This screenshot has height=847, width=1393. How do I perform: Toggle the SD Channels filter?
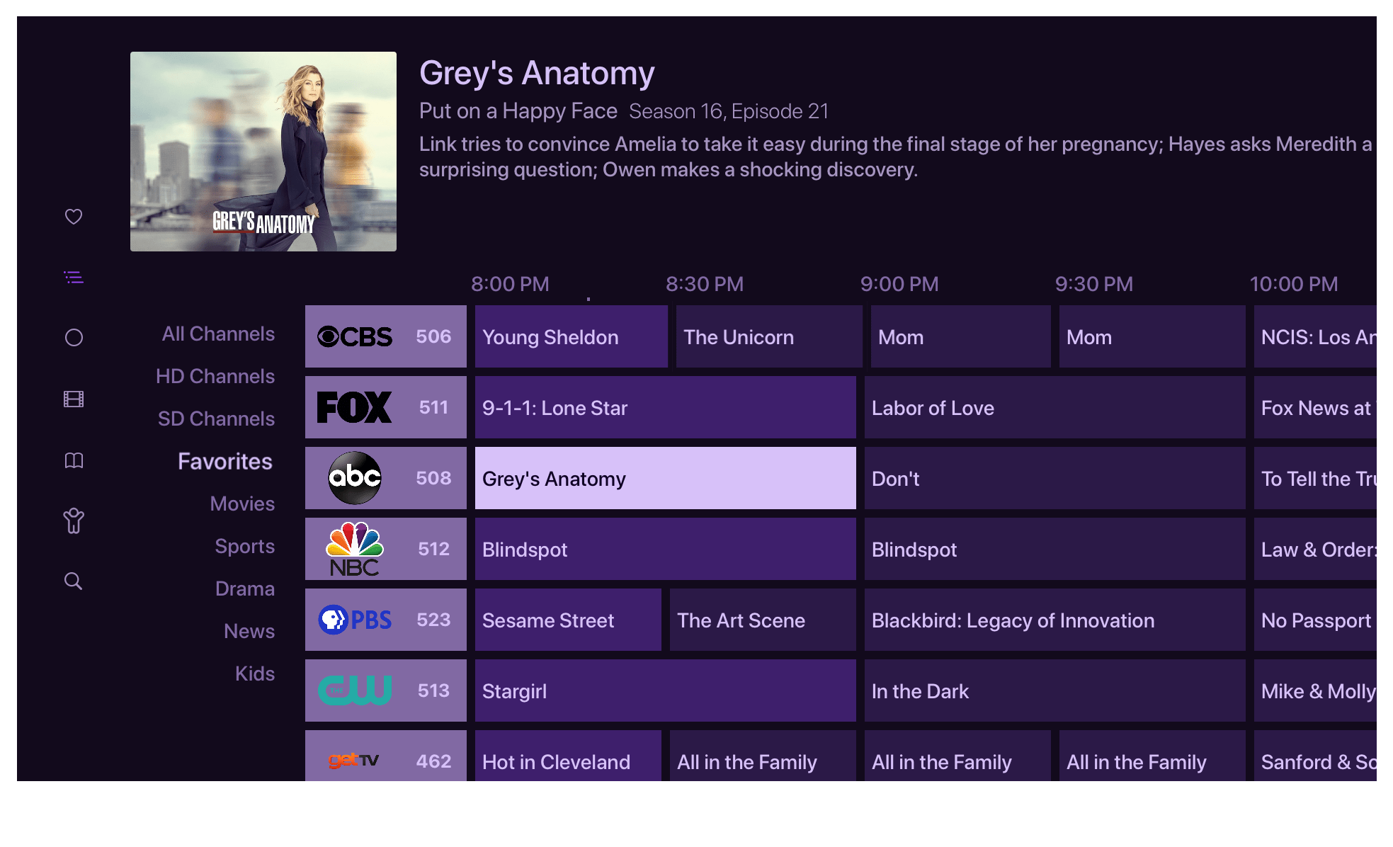pos(216,417)
